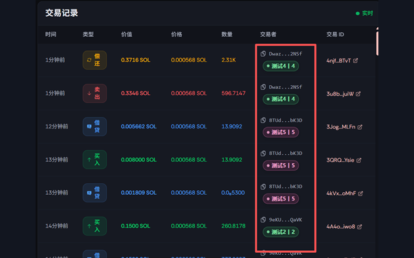Copy address 9eKU...QaVK in the 0.1500 SOL row
The width and height of the screenshot is (414, 258).
click(263, 220)
